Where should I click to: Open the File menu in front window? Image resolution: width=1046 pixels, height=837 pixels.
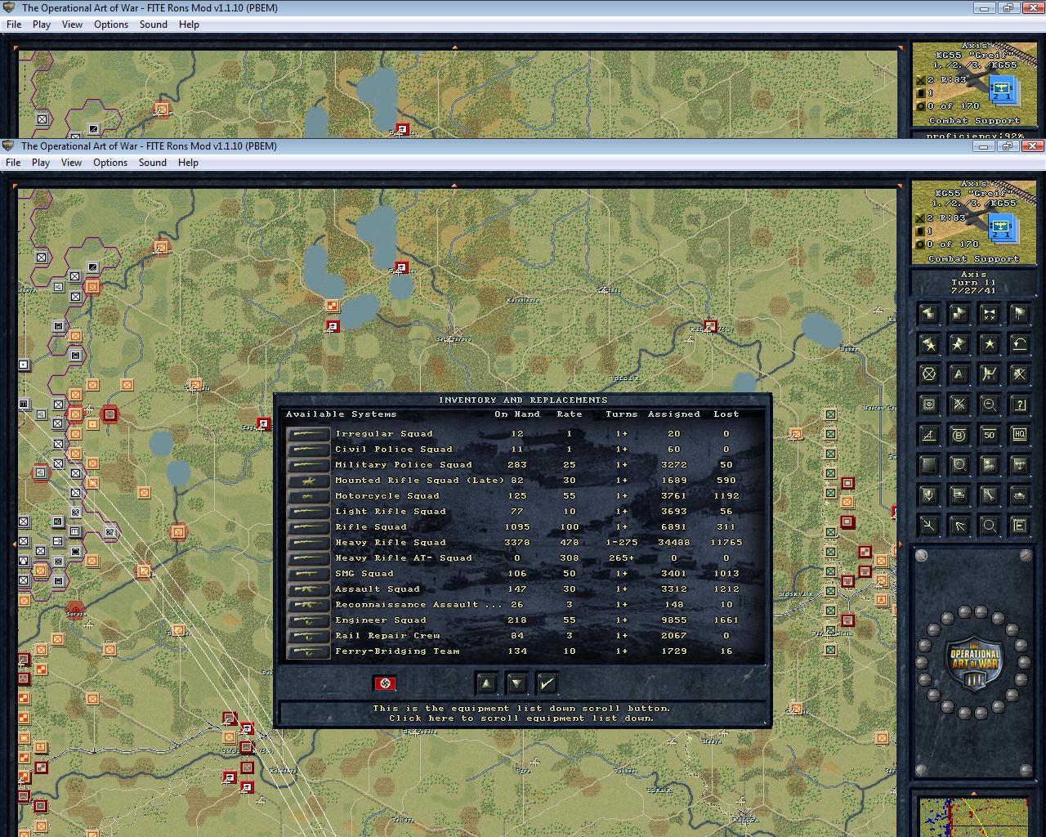(x=13, y=163)
